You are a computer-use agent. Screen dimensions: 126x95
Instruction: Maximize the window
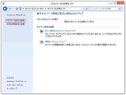(115, 3)
